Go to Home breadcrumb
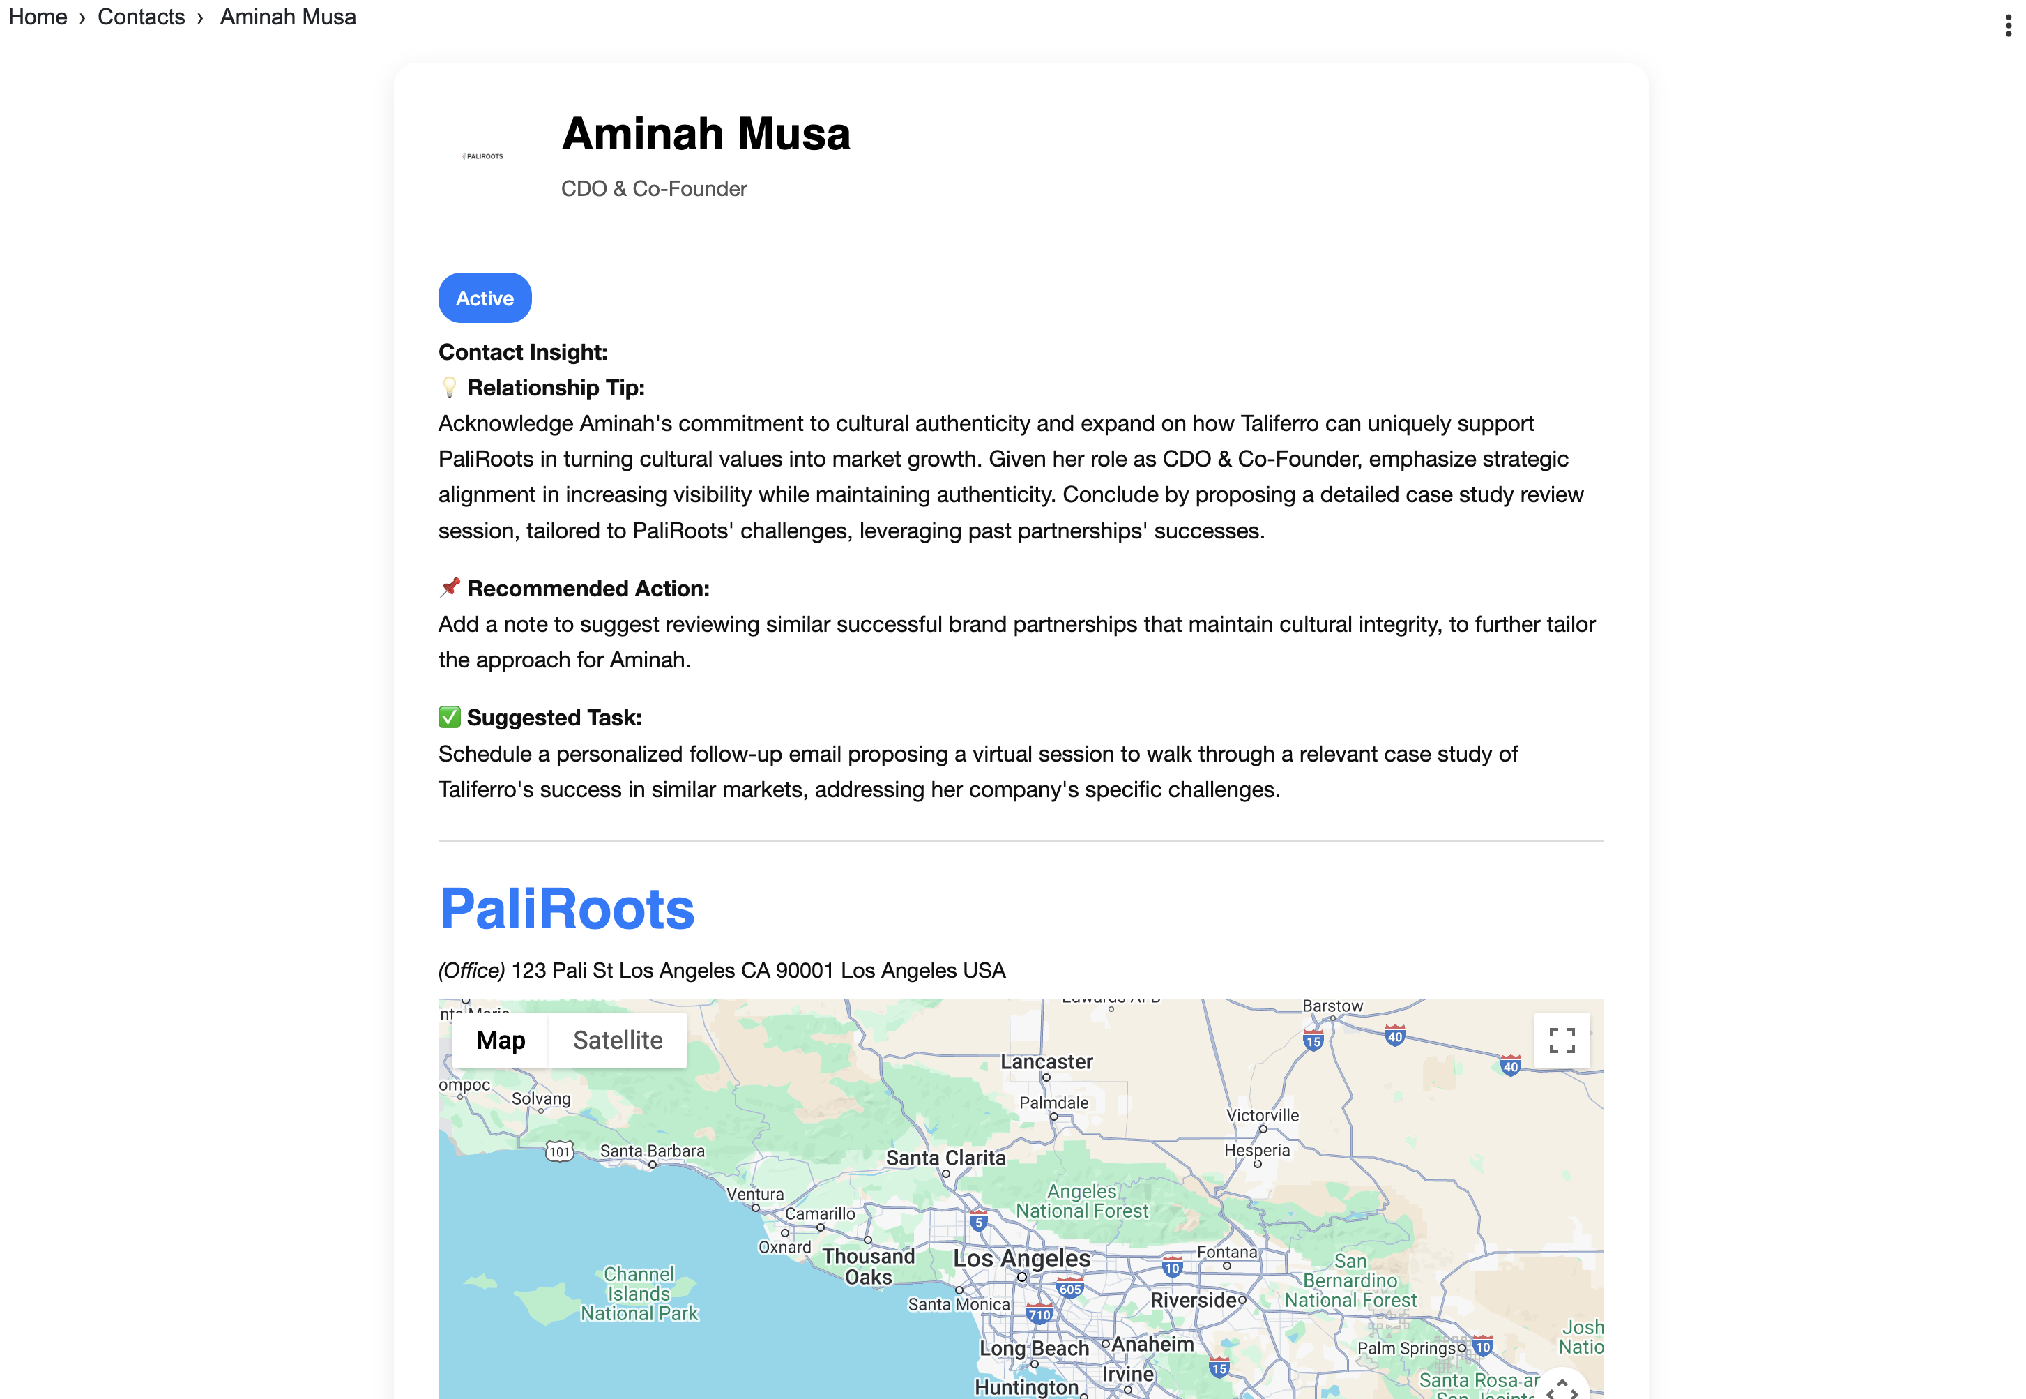The image size is (2026, 1399). tap(38, 17)
